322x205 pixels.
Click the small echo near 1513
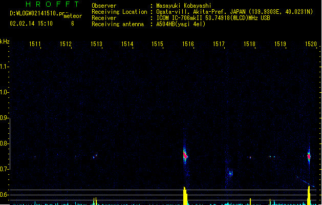click(x=95, y=156)
